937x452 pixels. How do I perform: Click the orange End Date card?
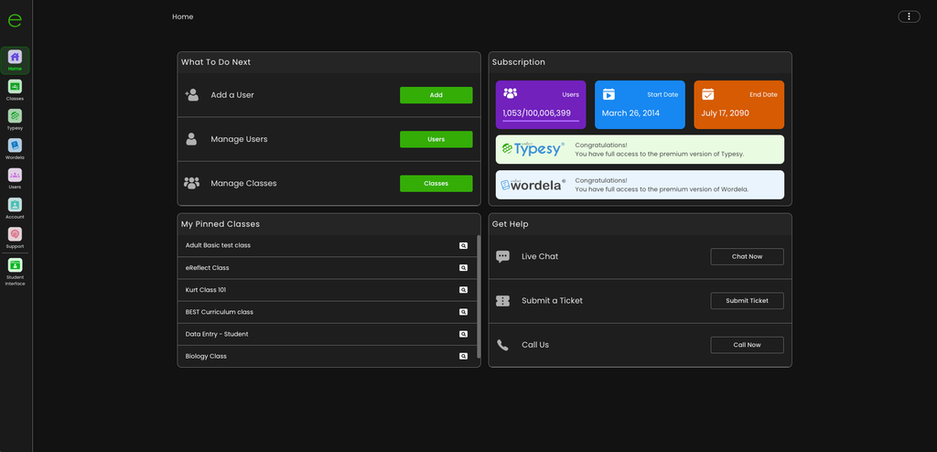pyautogui.click(x=739, y=104)
